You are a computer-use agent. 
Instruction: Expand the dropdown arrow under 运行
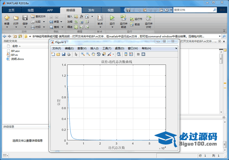112,27
